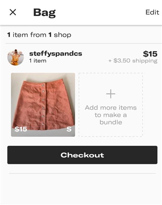Click 'Add more items to make a bundle' text
The image size is (162, 205).
coord(111,115)
